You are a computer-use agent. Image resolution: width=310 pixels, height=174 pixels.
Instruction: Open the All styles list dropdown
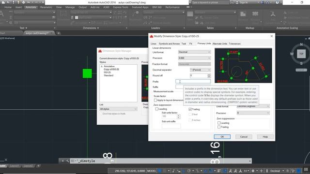[118, 109]
